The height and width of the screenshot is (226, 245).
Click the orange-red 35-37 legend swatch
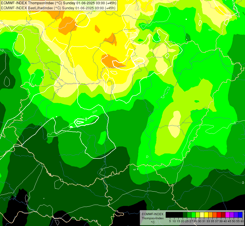(215, 215)
